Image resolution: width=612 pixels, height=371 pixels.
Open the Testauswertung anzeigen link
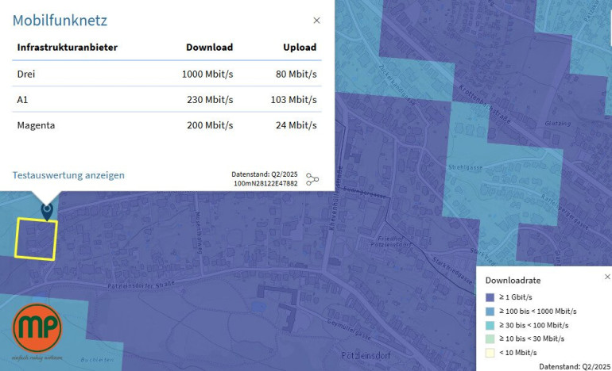click(68, 175)
